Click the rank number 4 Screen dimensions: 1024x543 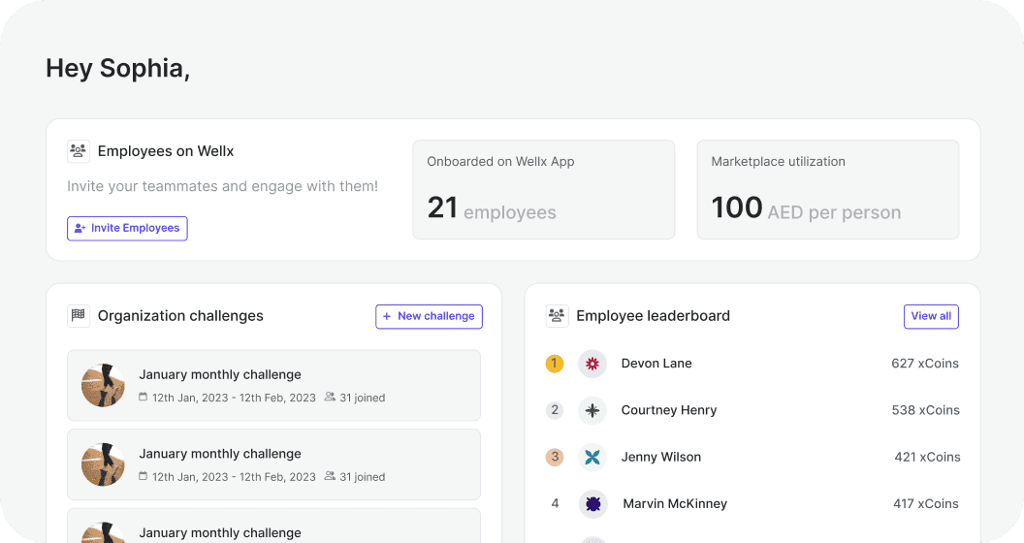555,504
